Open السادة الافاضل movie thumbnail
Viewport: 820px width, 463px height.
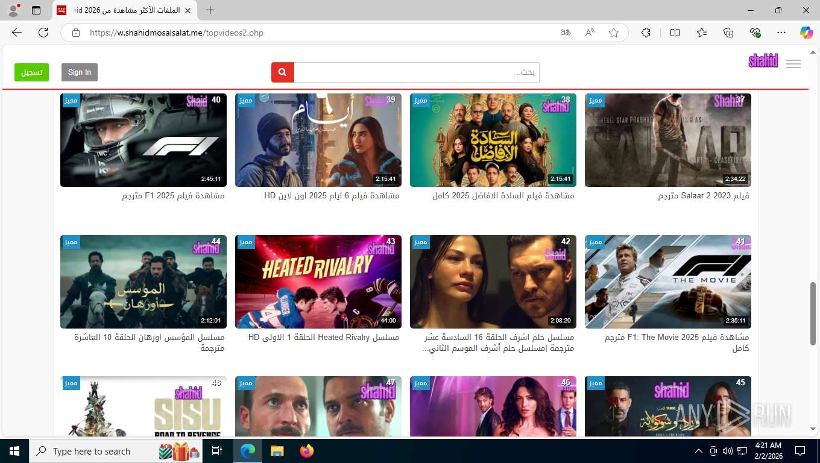(x=493, y=140)
